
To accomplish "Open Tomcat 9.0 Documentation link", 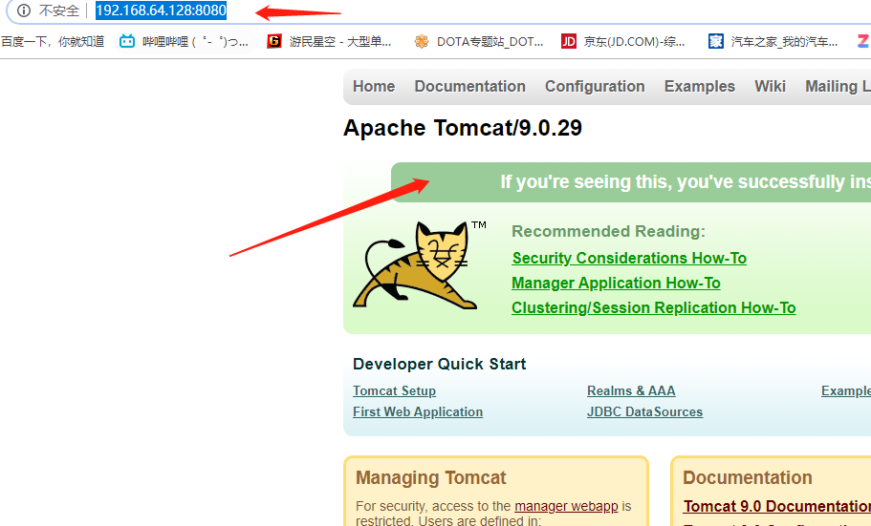I will tap(777, 506).
